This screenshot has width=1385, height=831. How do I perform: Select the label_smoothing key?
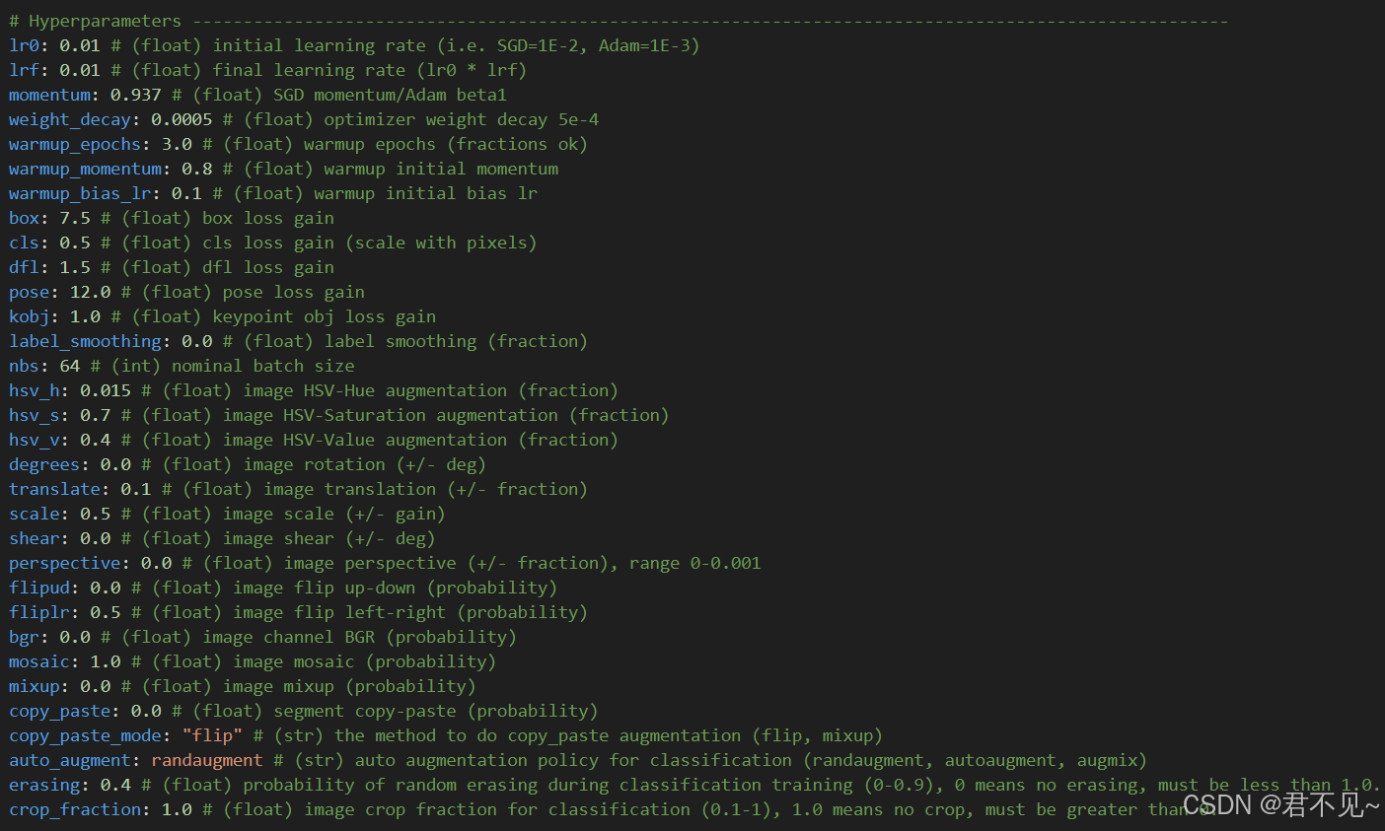pyautogui.click(x=85, y=341)
